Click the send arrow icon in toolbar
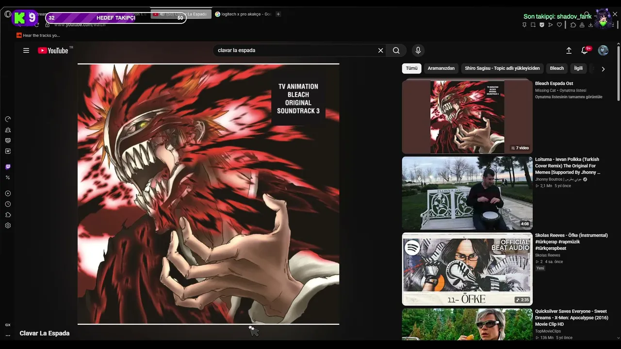 point(551,25)
